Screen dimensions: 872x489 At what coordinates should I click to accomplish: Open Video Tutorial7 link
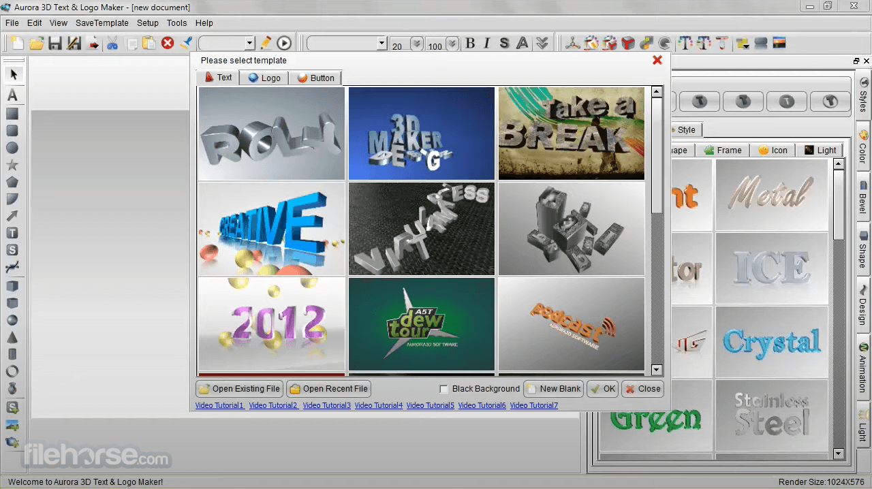click(x=534, y=405)
